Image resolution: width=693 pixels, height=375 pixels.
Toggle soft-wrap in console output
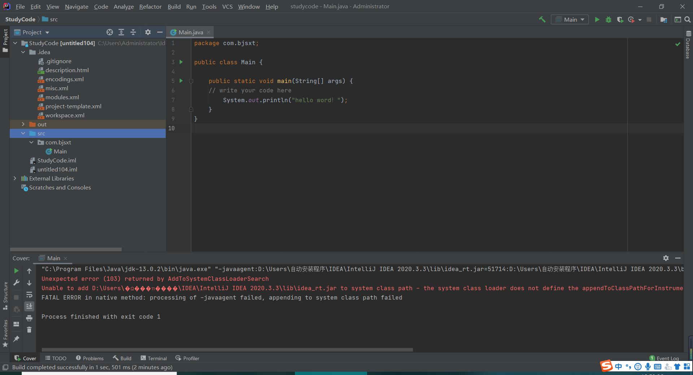[x=29, y=295]
